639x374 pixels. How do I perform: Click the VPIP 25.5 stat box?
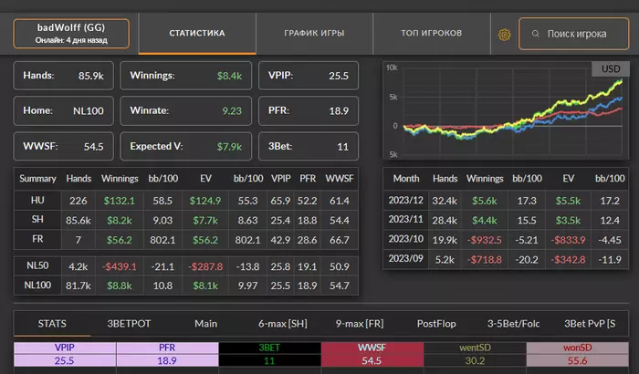pos(309,76)
